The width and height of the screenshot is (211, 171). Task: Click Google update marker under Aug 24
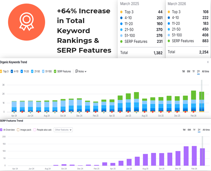pos(47,112)
